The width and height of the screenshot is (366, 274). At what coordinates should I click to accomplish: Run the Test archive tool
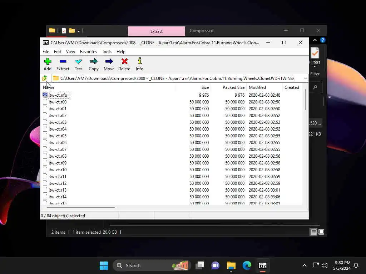pos(78,64)
